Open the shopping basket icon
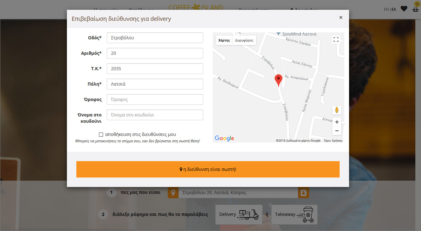 click(416, 9)
